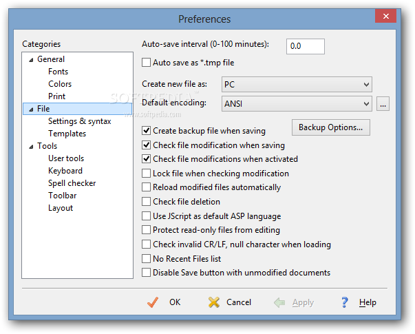
Task: Enable Reload modified files automatically
Action: [146, 187]
